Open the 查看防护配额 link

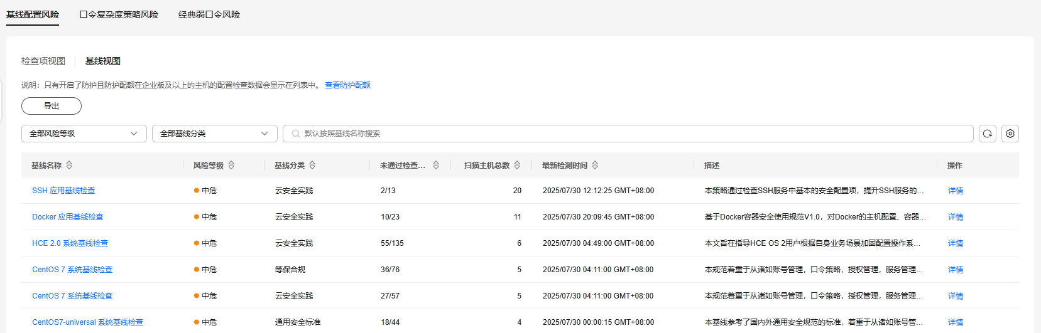click(347, 85)
